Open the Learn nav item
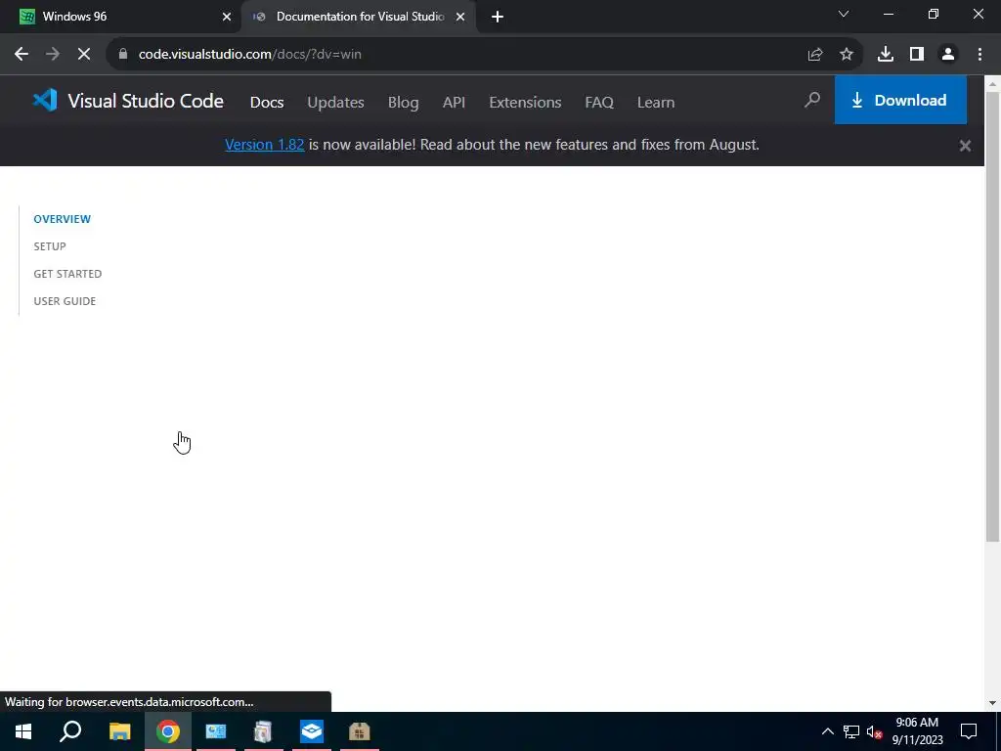Viewport: 1001px width, 751px height. [x=656, y=102]
